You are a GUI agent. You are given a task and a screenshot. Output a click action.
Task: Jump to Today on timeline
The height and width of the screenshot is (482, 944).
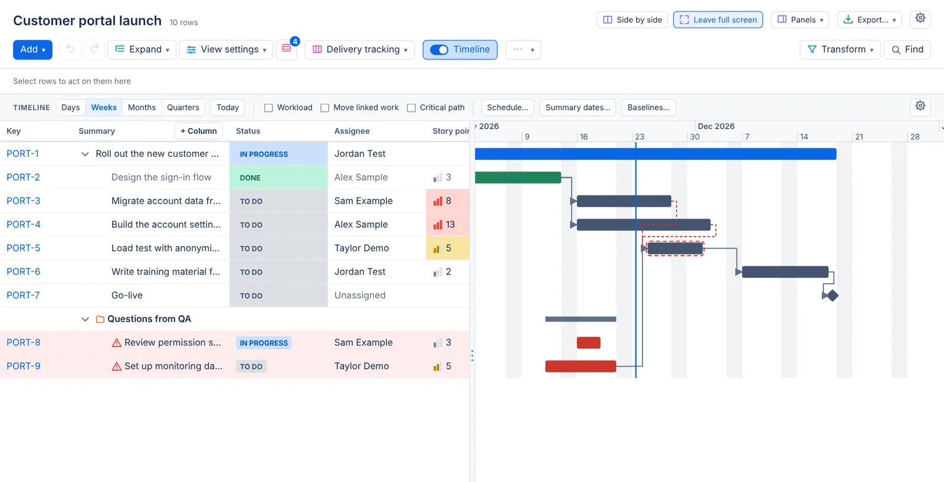pos(228,107)
